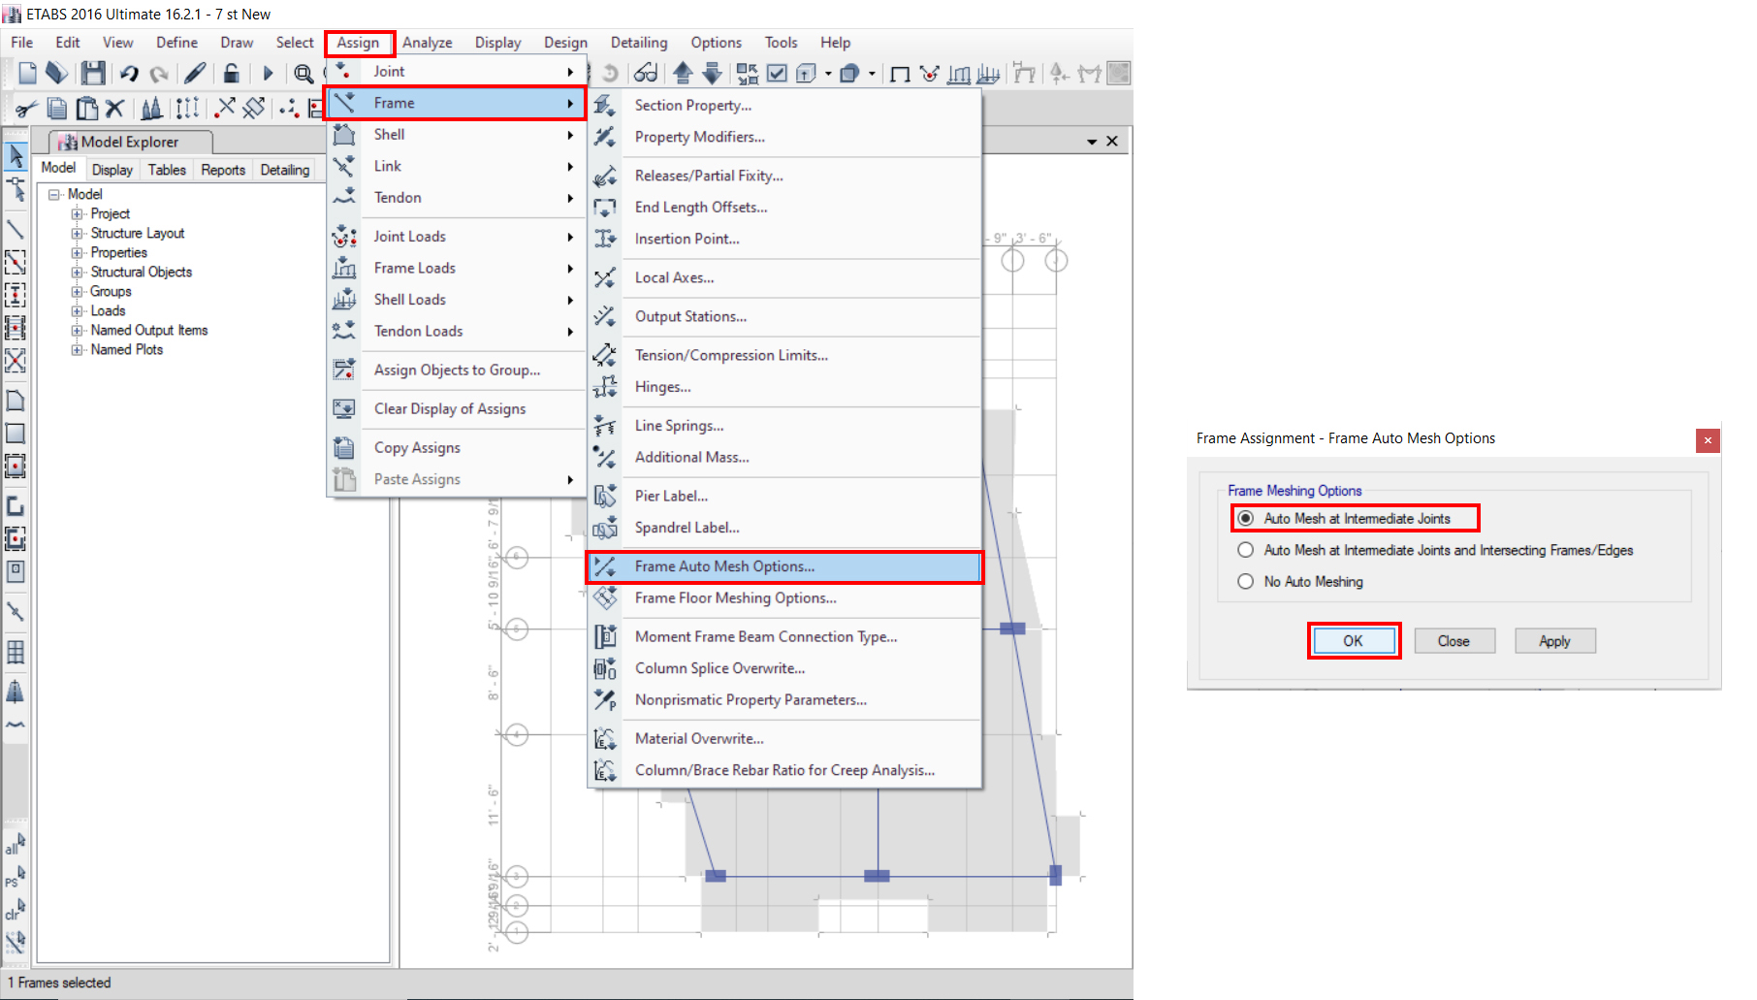
Task: Open the object shading dropdown arrow
Action: coord(872,73)
